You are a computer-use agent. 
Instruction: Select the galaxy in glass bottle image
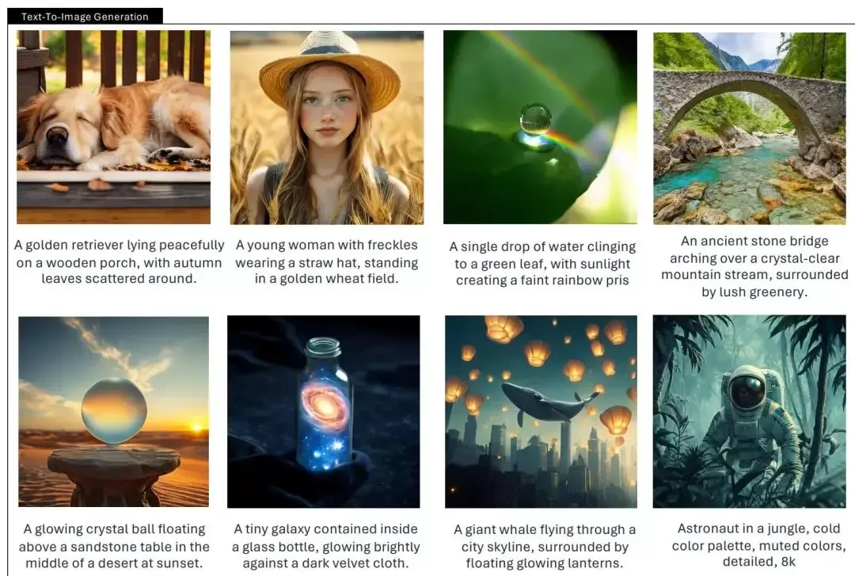(x=323, y=412)
